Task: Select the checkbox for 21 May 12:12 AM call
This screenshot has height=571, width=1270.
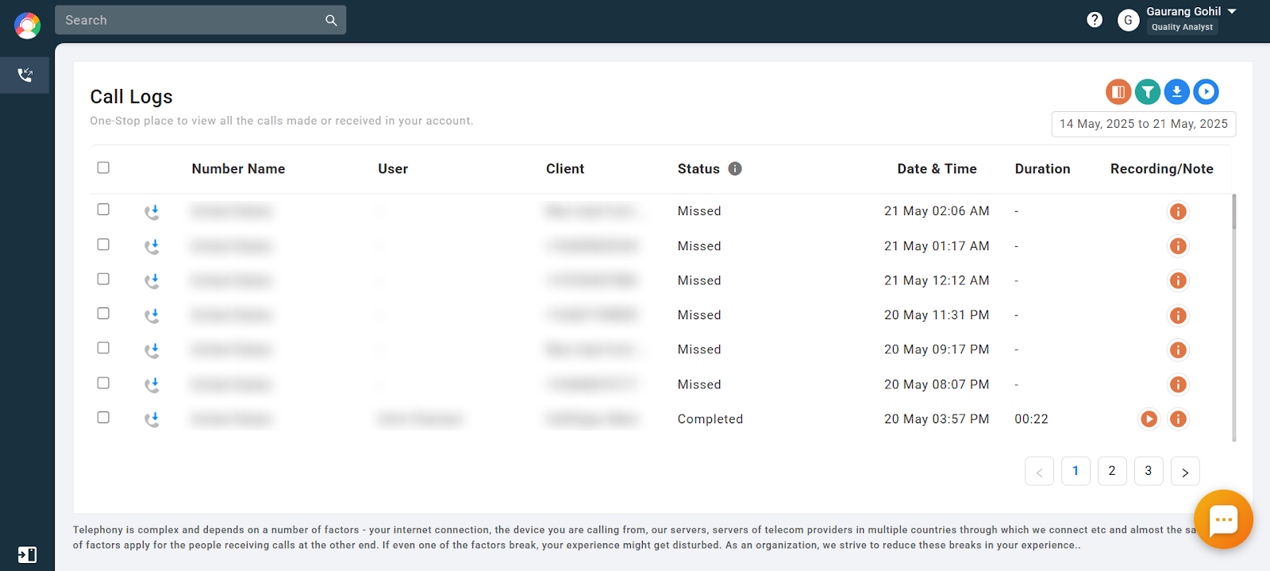Action: click(x=103, y=279)
